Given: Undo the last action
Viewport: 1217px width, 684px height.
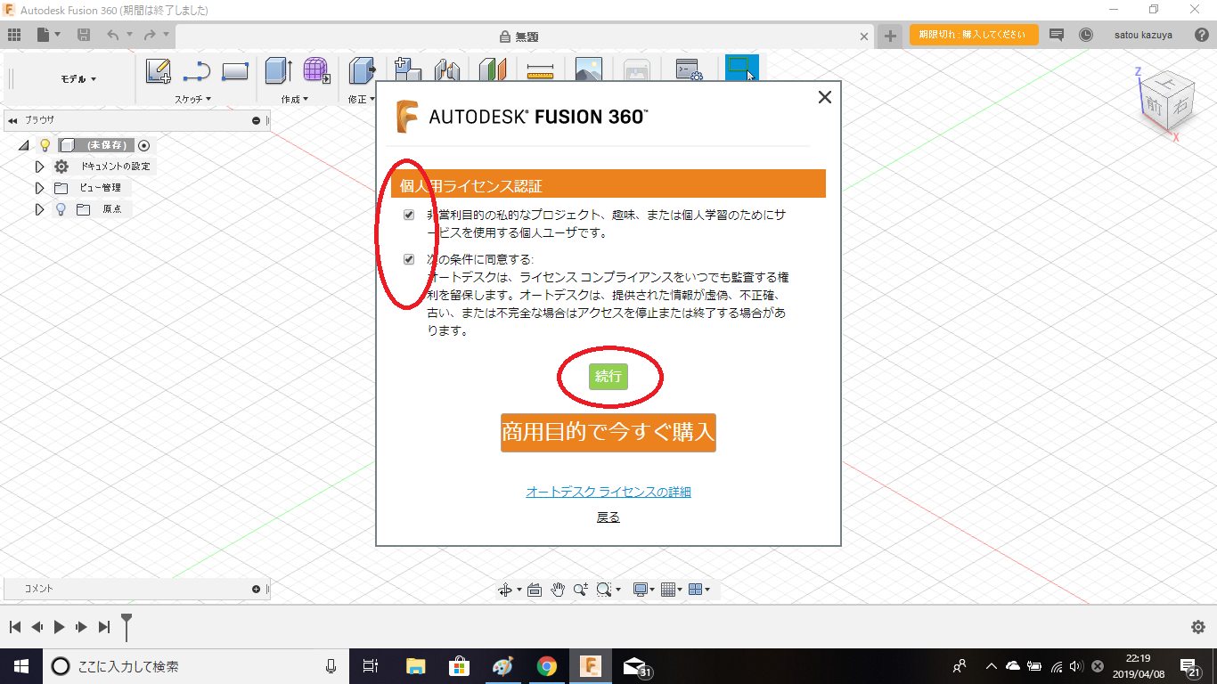Looking at the screenshot, I should tap(112, 35).
